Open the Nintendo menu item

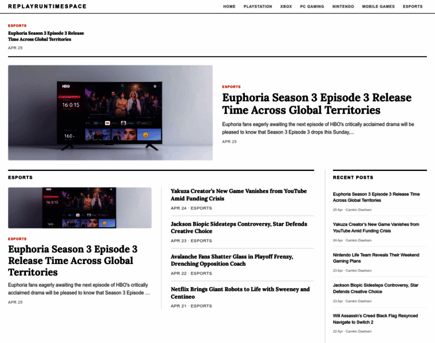coord(343,6)
